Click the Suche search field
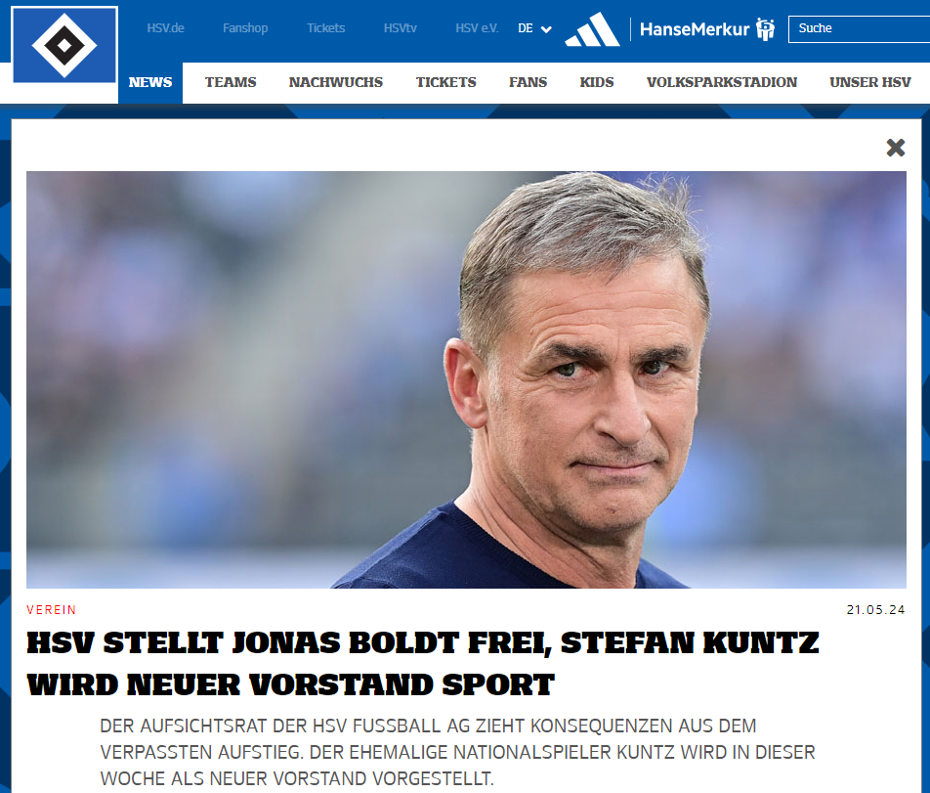The height and width of the screenshot is (793, 930). (859, 28)
